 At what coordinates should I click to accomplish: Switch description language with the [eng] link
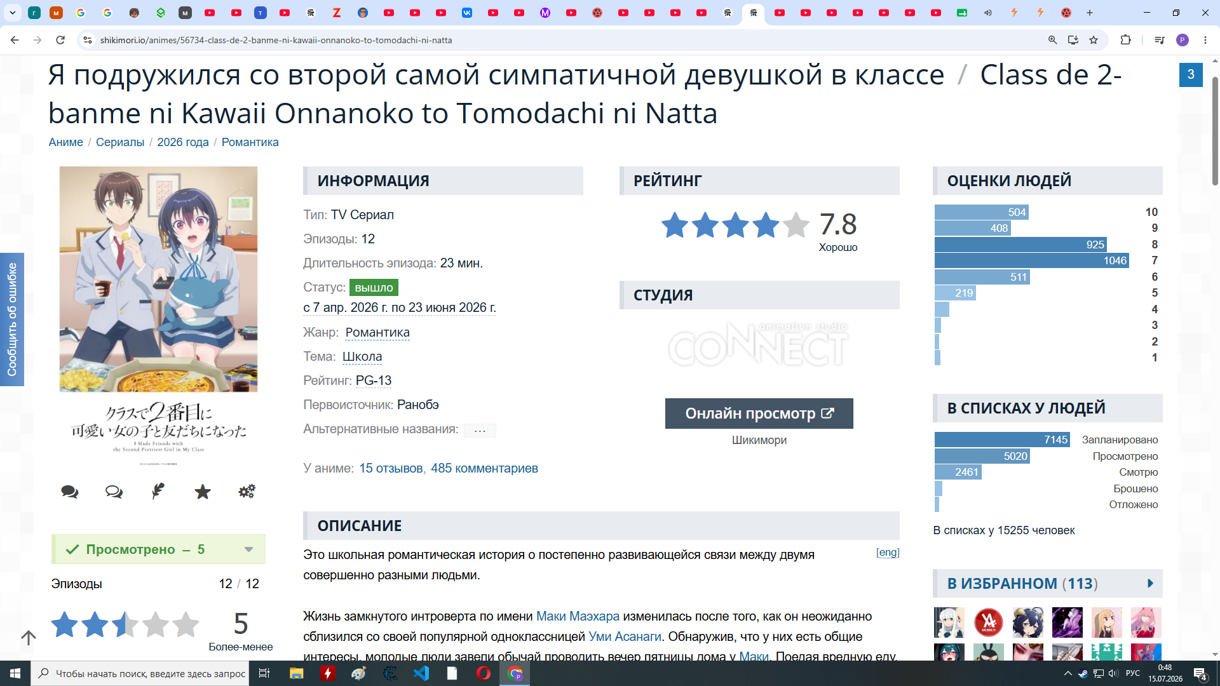pyautogui.click(x=888, y=553)
